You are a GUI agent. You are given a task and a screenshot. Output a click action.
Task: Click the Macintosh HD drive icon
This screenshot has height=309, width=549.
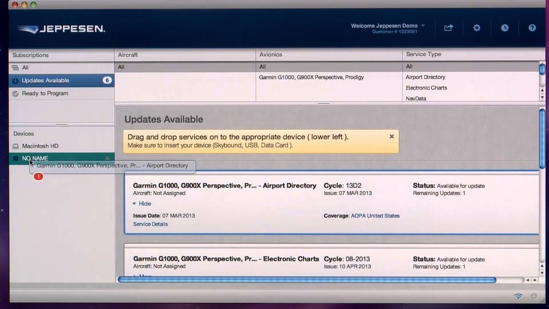[16, 146]
